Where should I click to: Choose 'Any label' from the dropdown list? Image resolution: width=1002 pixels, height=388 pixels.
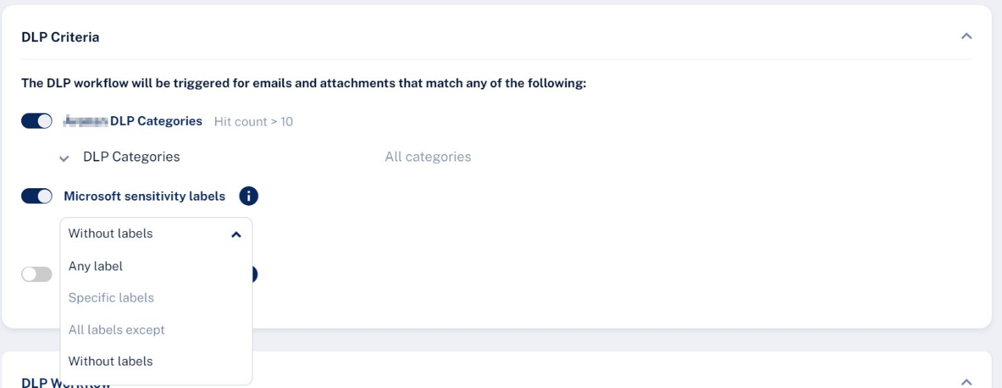[95, 266]
